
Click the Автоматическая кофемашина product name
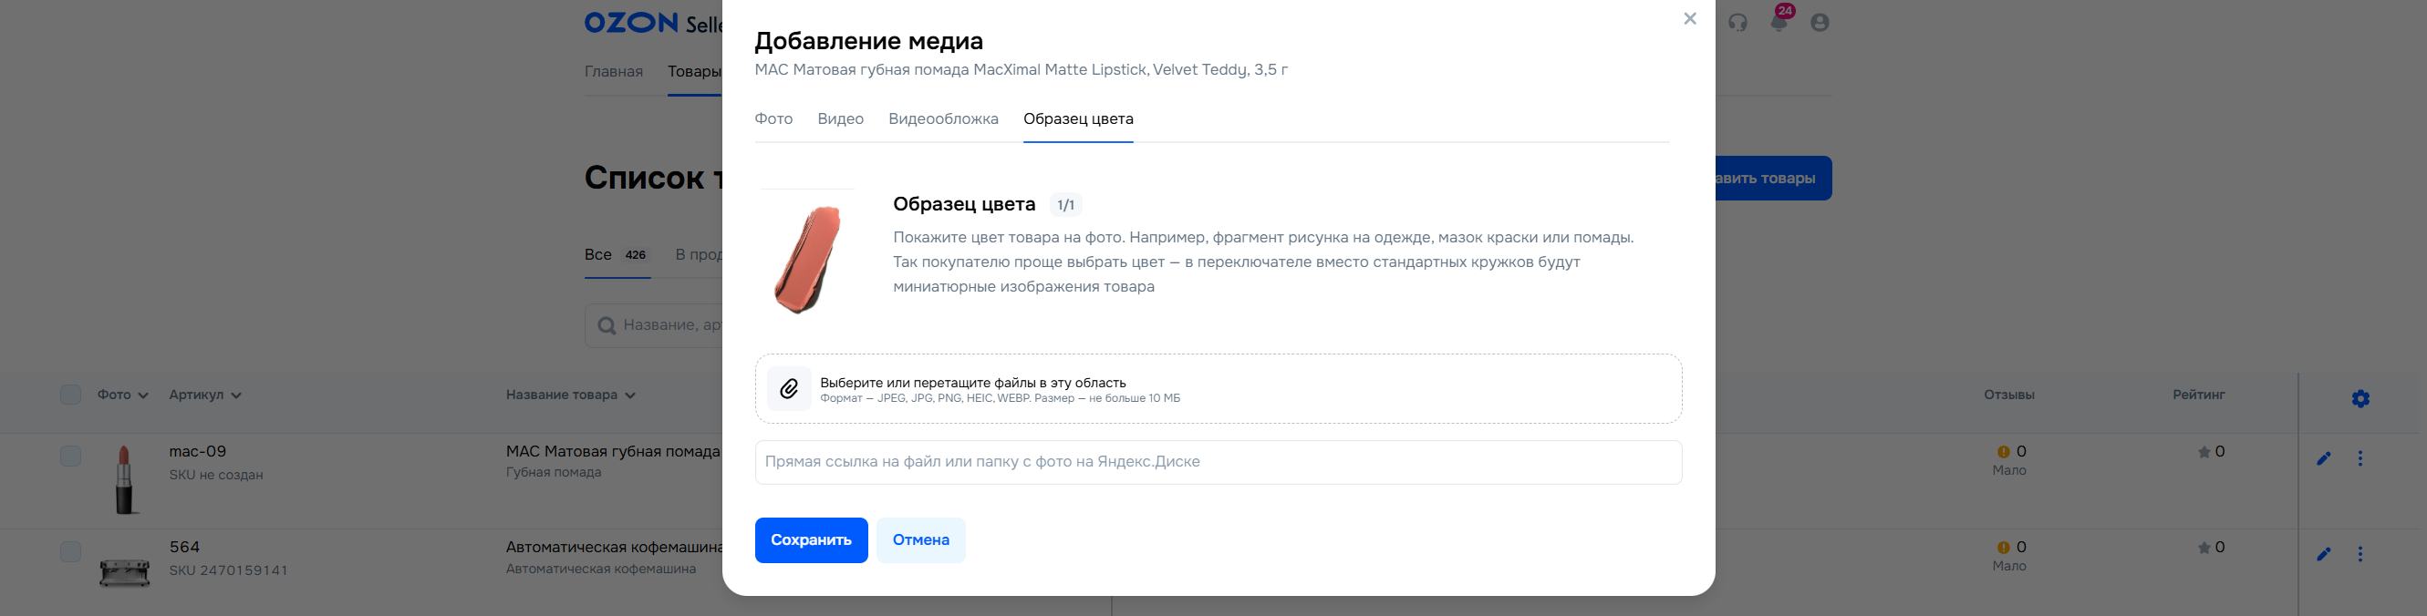615,548
